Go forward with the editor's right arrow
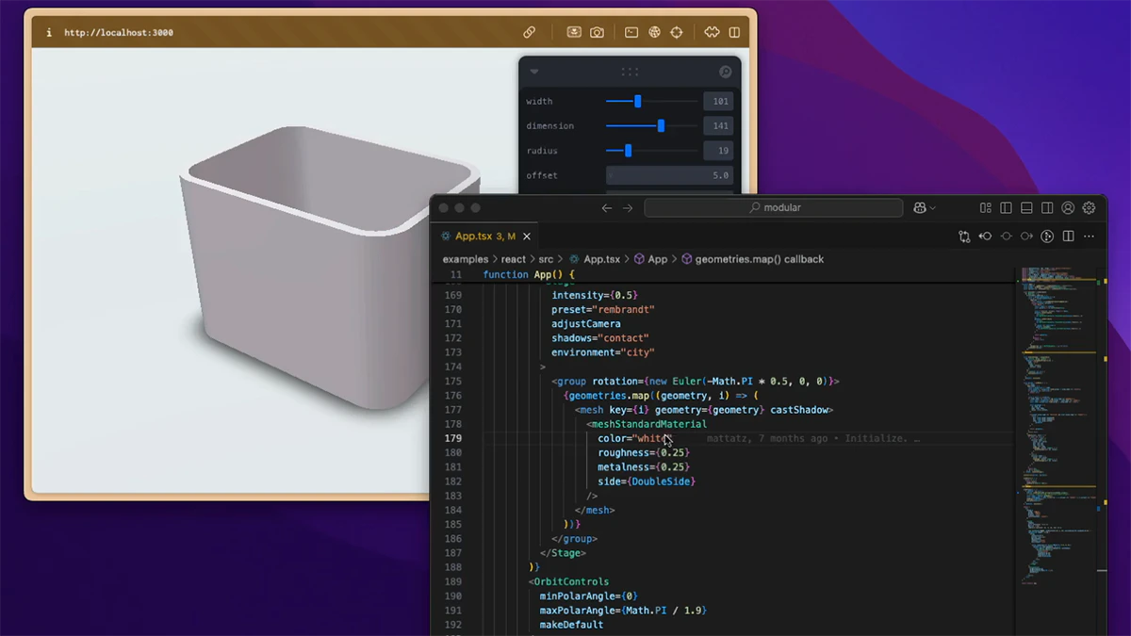This screenshot has height=636, width=1131. point(628,208)
